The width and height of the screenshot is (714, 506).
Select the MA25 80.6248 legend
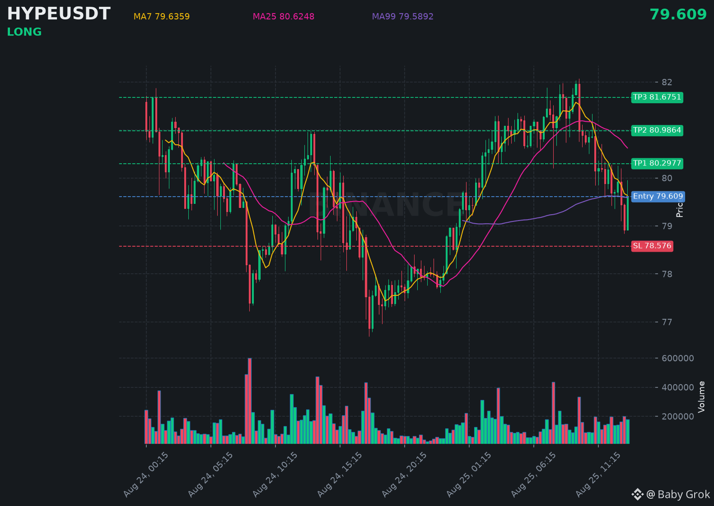coord(284,17)
